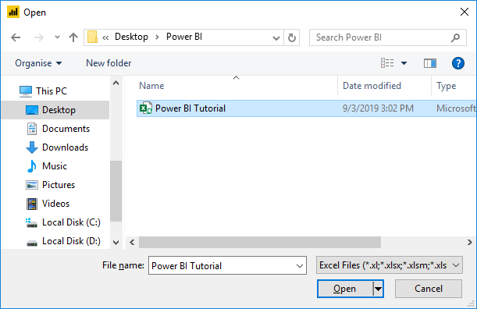Click the change view icon

[387, 63]
